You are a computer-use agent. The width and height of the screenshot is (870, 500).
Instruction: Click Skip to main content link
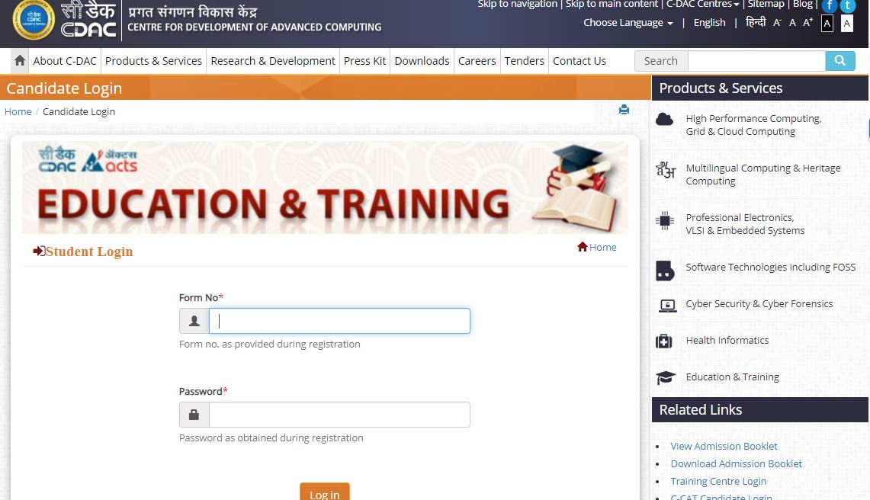(x=612, y=5)
